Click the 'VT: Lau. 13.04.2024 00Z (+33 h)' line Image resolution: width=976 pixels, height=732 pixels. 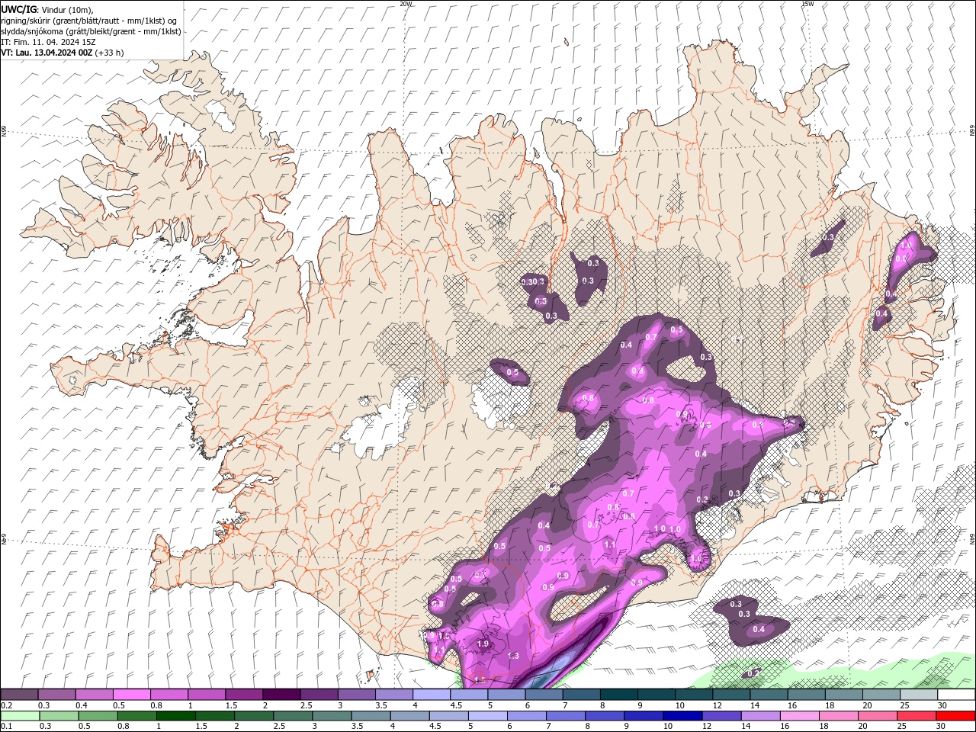[63, 53]
